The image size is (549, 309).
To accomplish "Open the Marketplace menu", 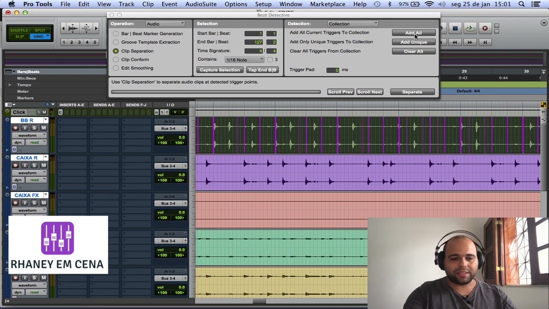I will click(x=328, y=4).
